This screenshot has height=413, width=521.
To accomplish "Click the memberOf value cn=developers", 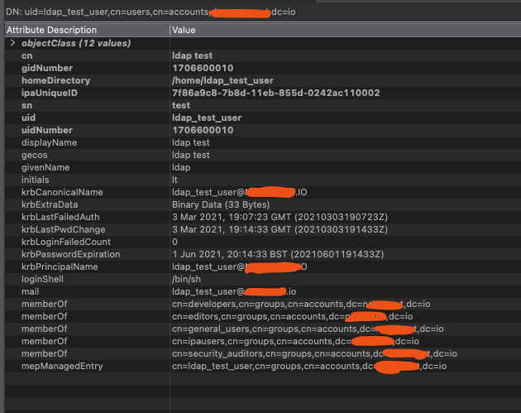I will coord(301,304).
